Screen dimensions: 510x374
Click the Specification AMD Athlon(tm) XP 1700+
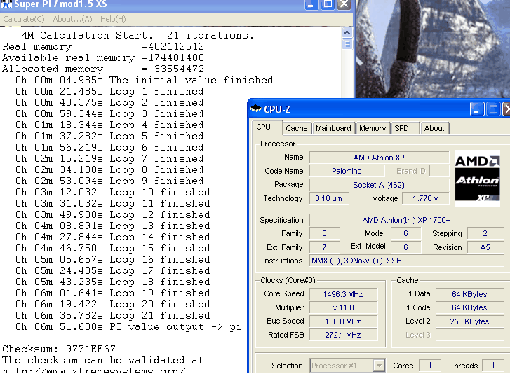[406, 220]
